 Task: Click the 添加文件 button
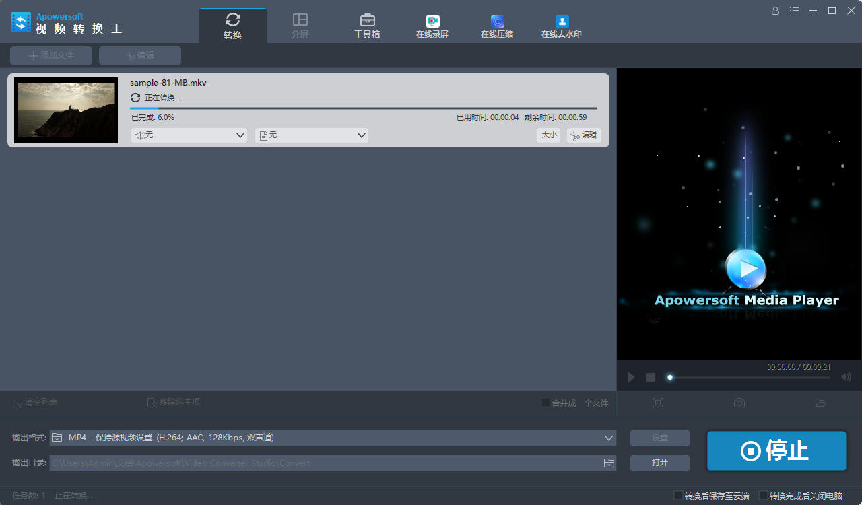[x=51, y=55]
